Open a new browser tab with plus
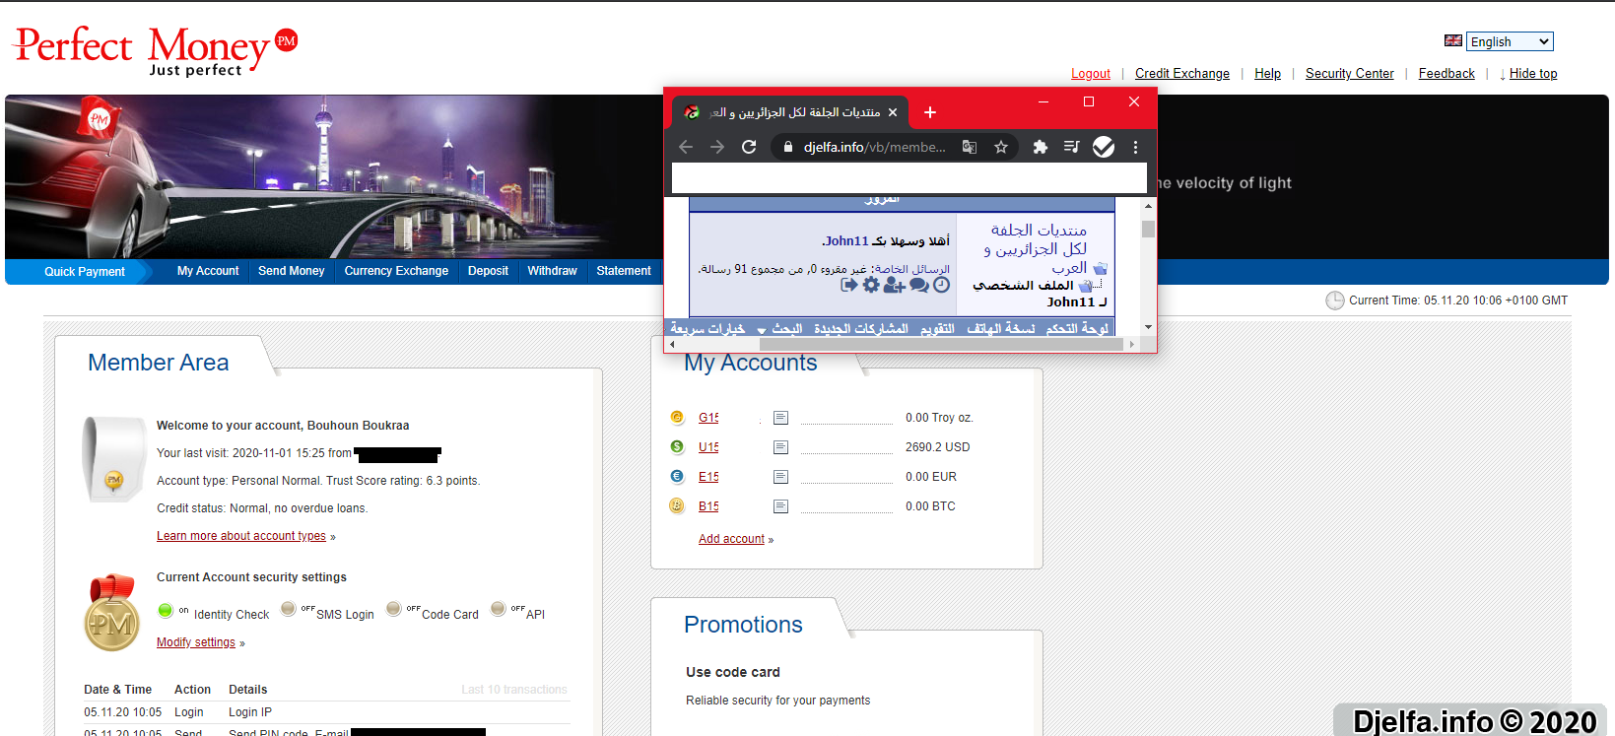1615x736 pixels. coord(929,112)
